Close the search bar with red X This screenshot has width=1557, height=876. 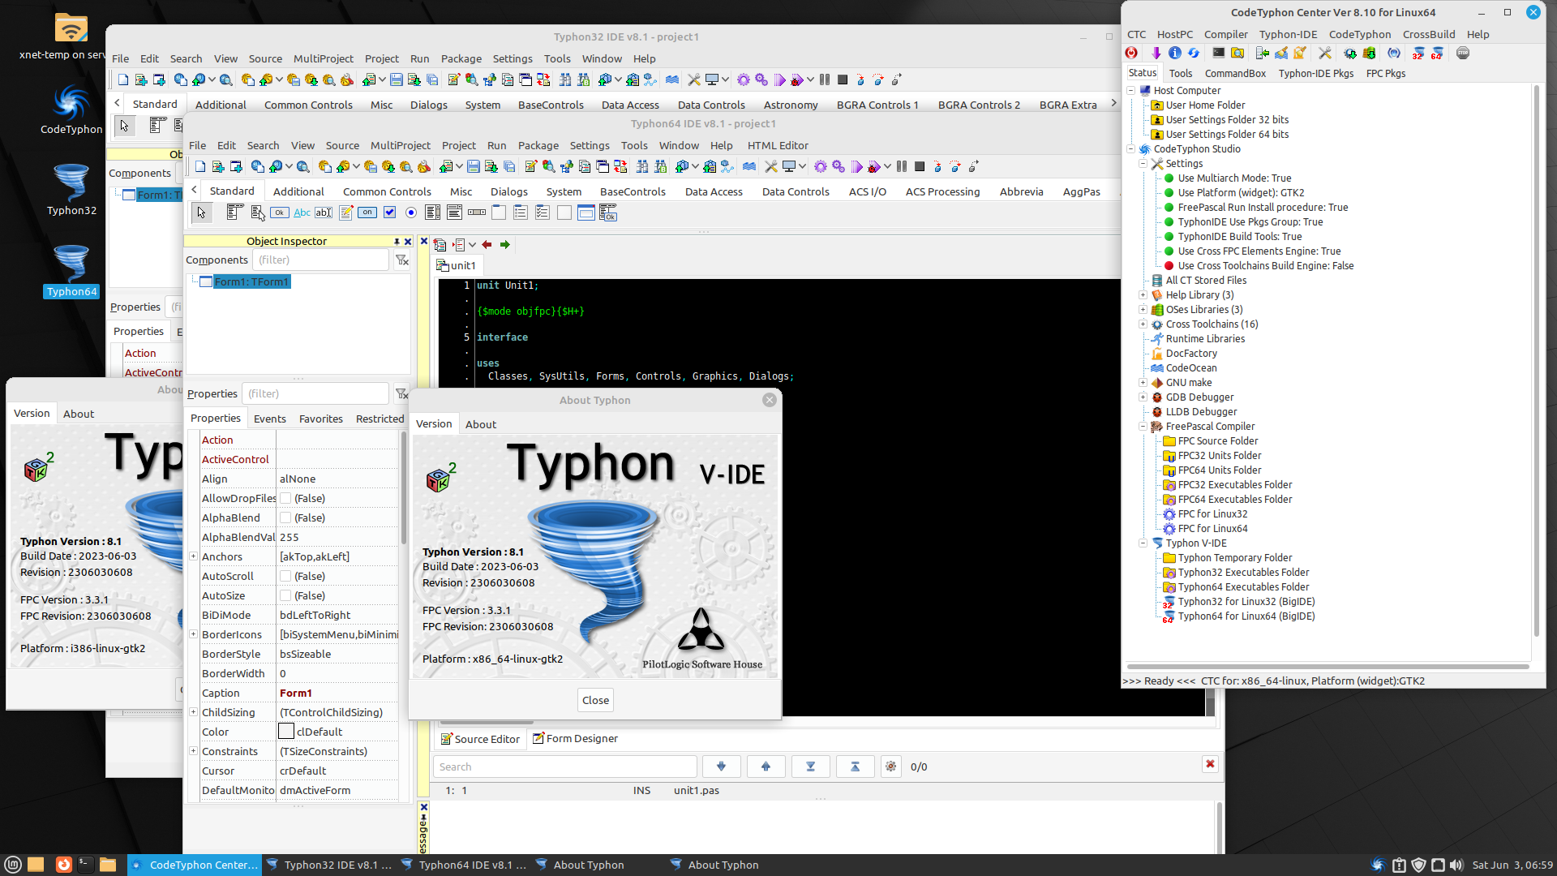[1210, 764]
